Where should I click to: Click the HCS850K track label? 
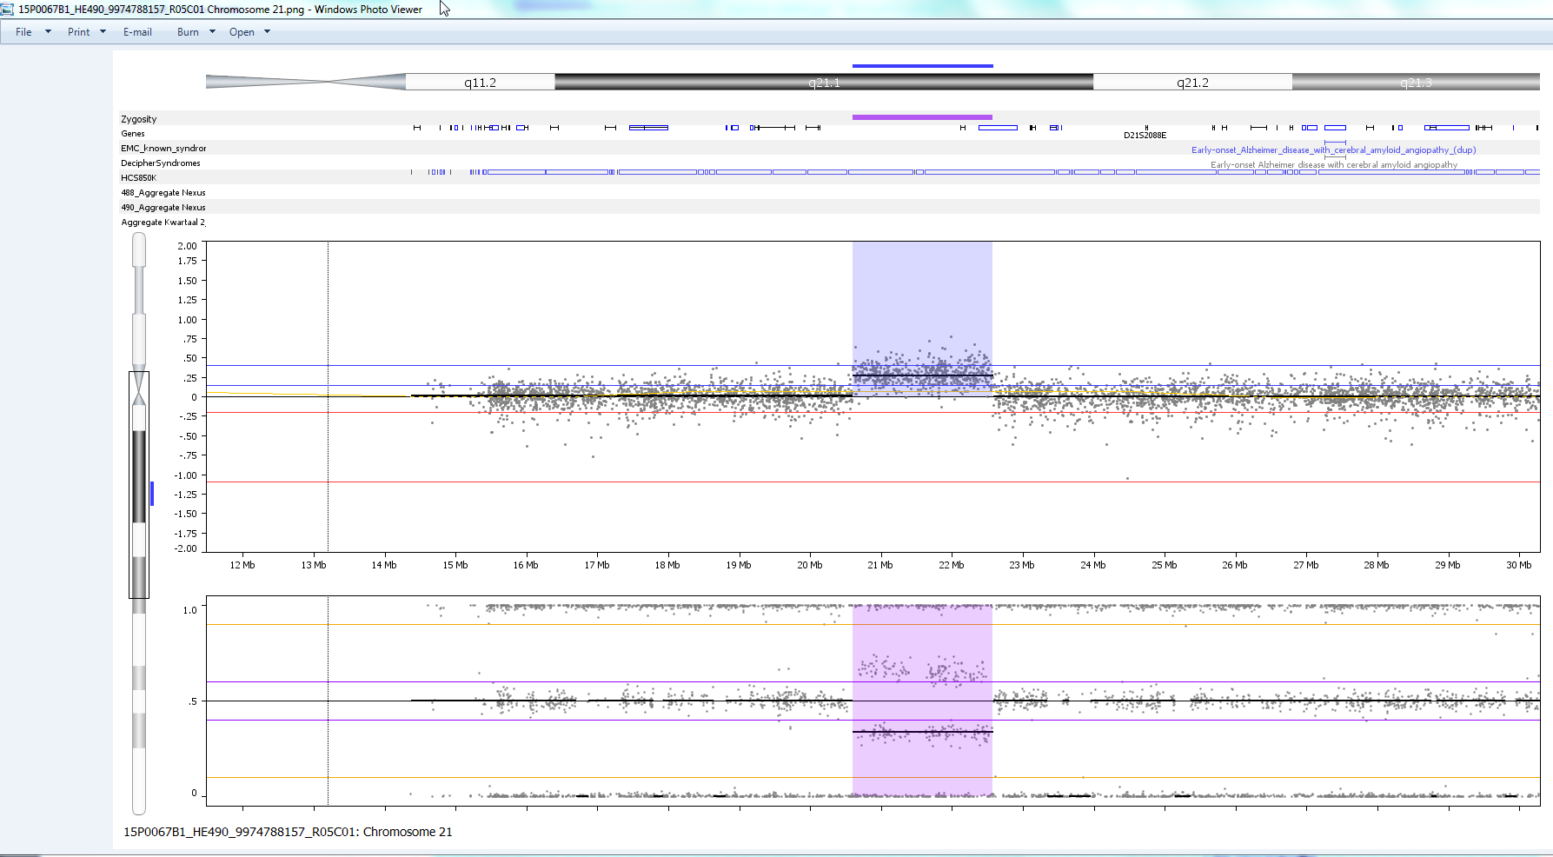139,178
